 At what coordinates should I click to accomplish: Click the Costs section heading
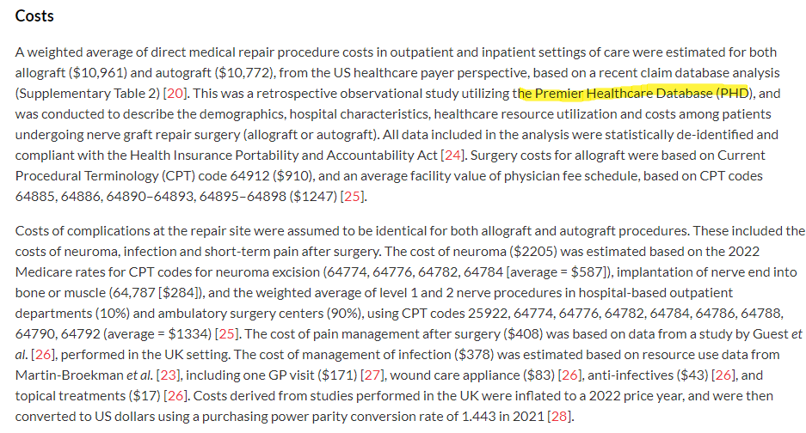(34, 16)
